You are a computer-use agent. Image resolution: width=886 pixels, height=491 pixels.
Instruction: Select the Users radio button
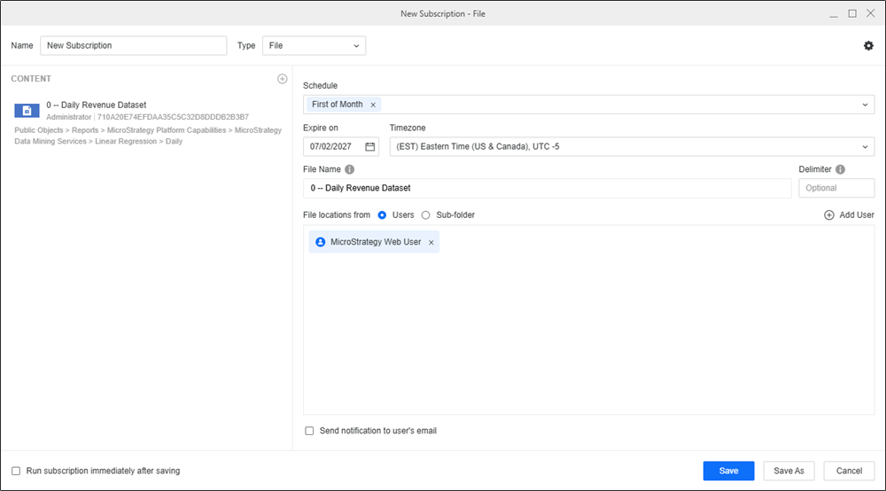point(382,215)
